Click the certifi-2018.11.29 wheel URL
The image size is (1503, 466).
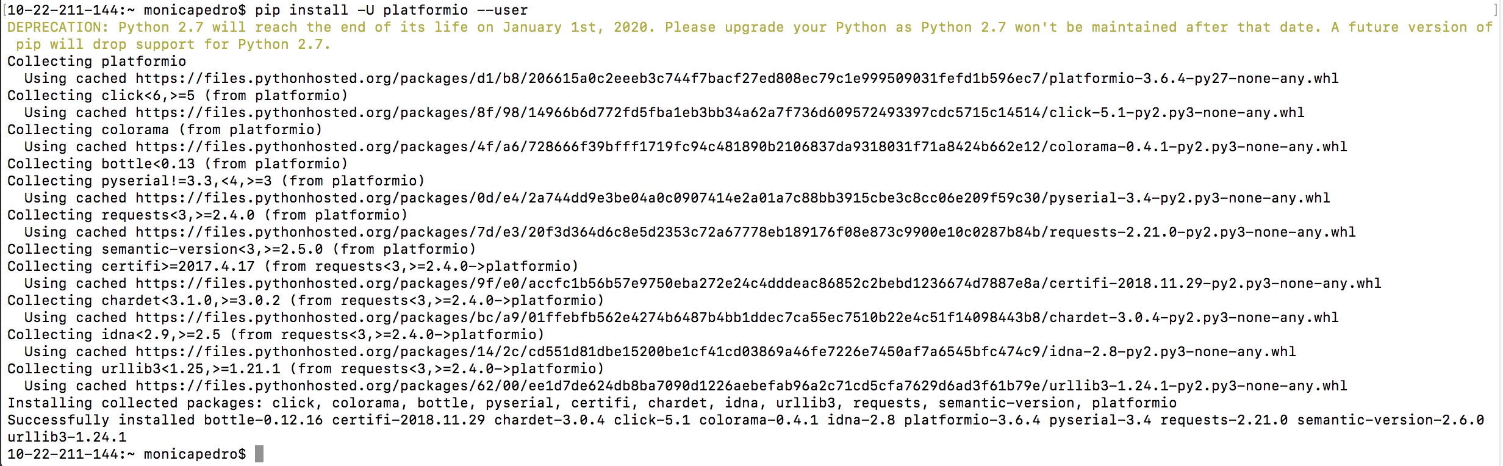pyautogui.click(x=758, y=284)
